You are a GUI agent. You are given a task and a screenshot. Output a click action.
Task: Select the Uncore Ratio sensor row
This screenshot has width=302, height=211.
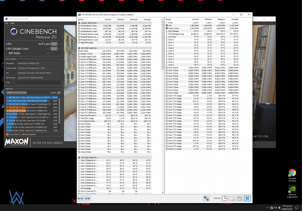coord(115,152)
